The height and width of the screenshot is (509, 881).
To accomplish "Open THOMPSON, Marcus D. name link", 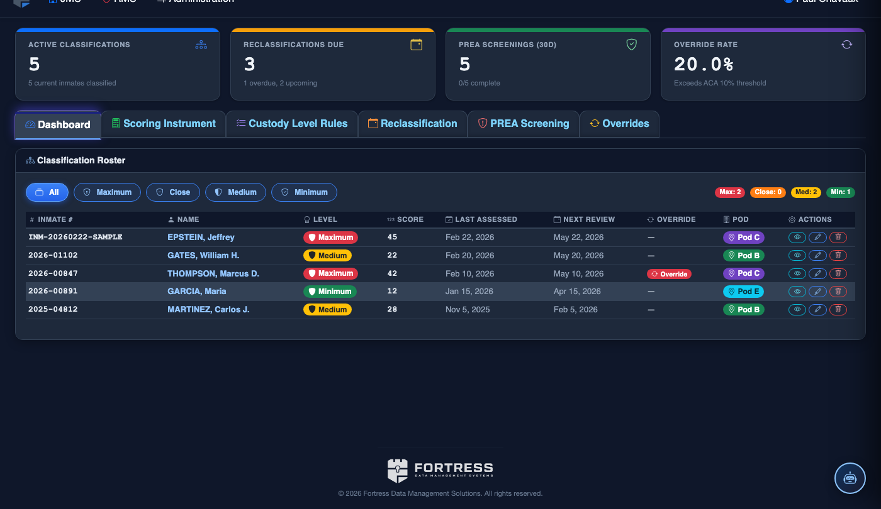I will coord(213,274).
